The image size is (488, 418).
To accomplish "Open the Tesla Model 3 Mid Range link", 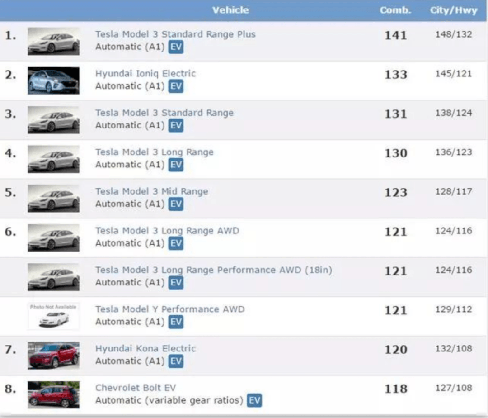I will pos(151,191).
